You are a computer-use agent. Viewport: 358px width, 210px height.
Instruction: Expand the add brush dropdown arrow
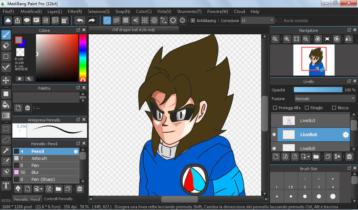coord(41,189)
